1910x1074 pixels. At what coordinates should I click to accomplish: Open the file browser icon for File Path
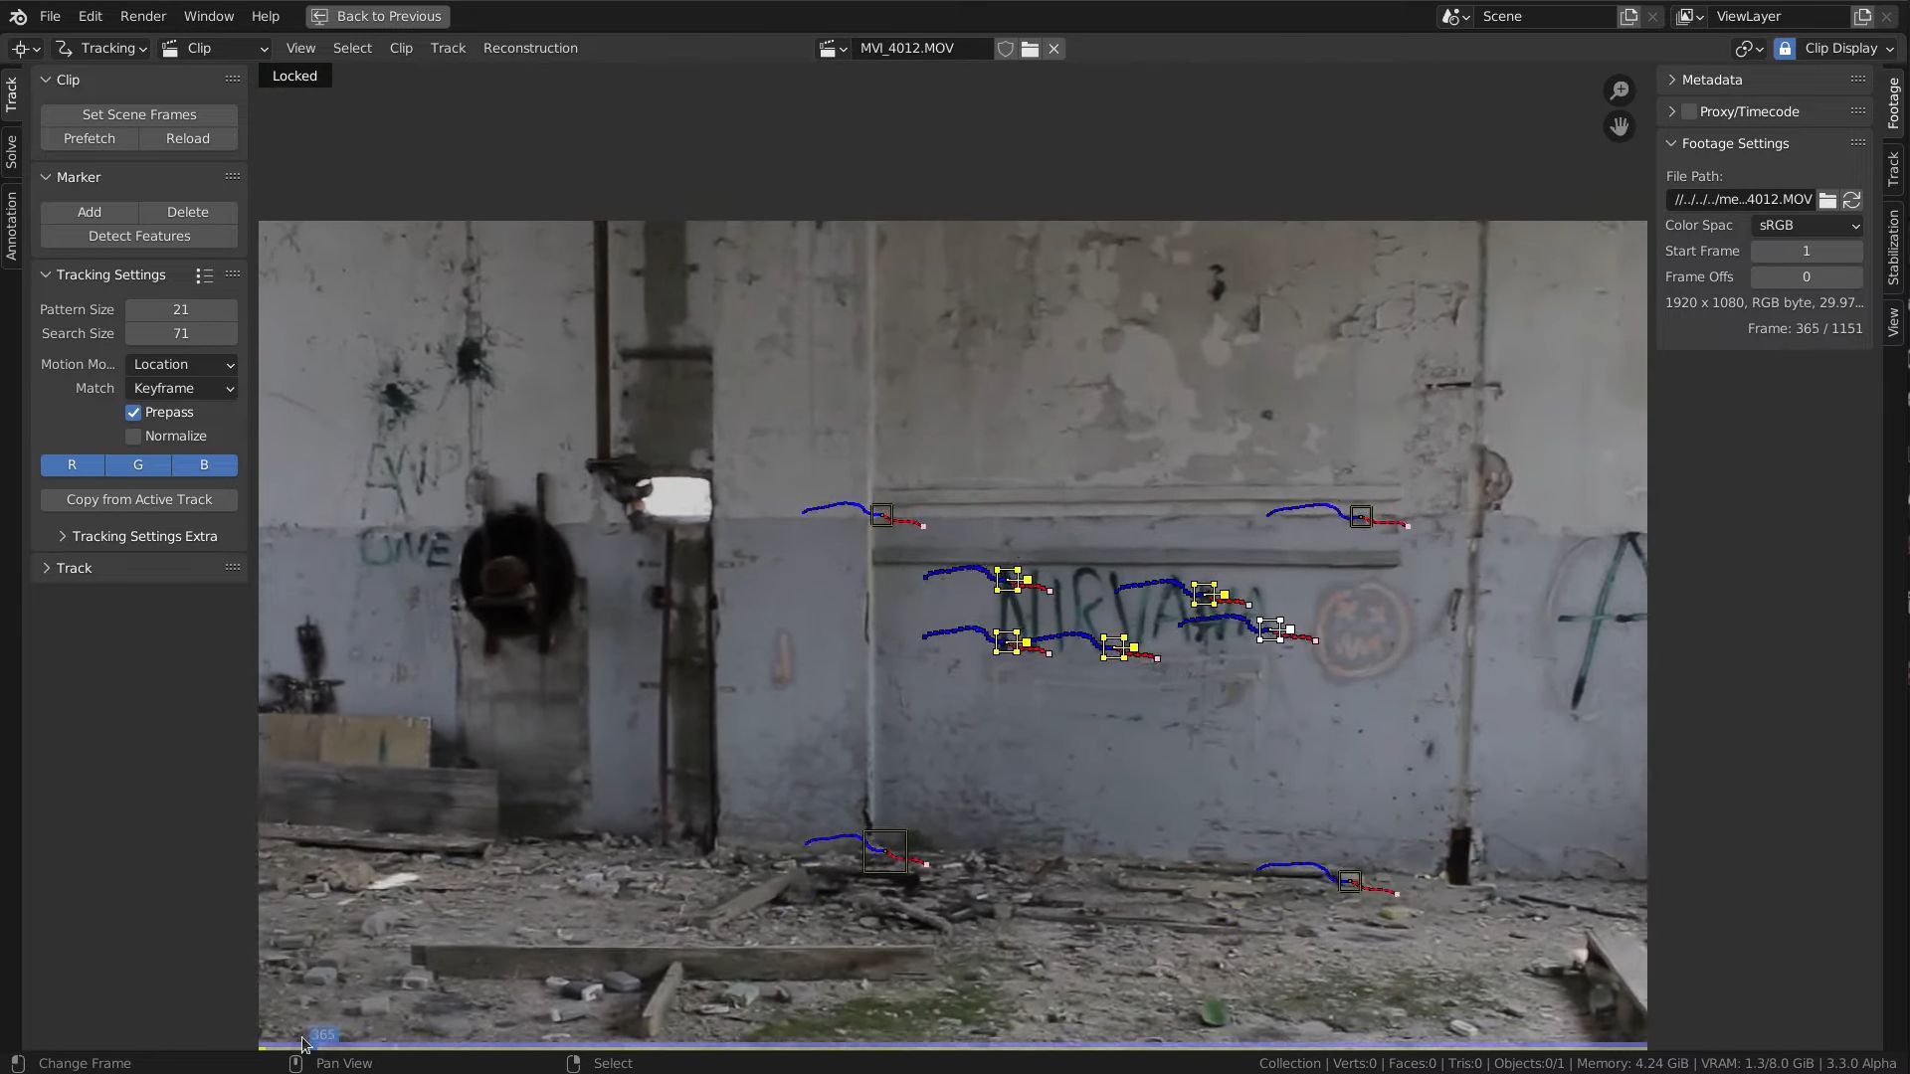pyautogui.click(x=1828, y=200)
